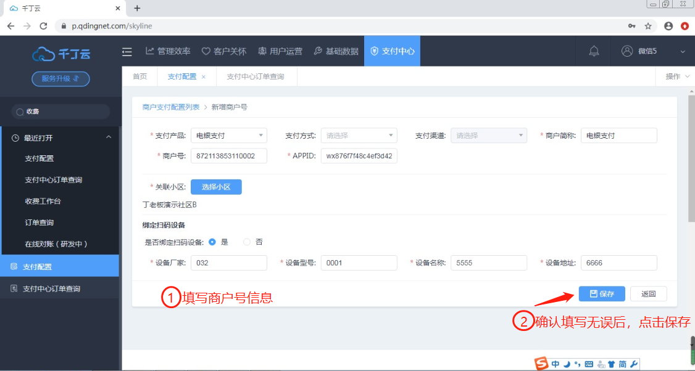
Task: Click the red browser update icon
Action: (685, 26)
